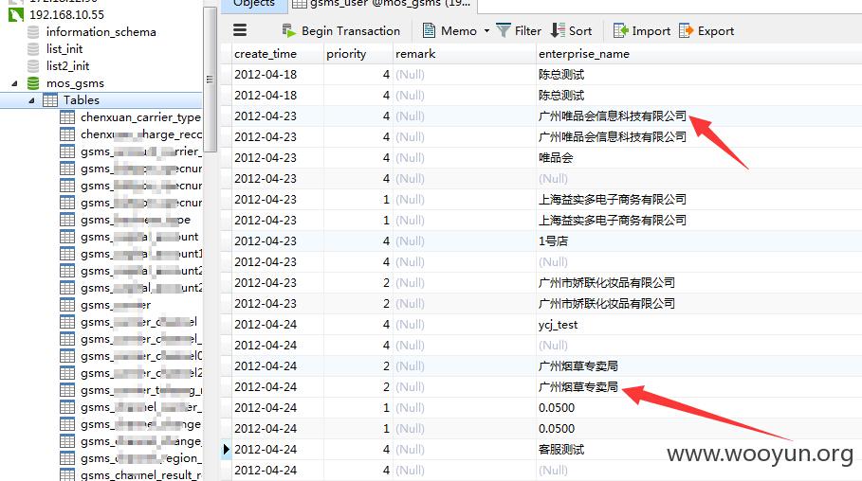The width and height of the screenshot is (862, 481).
Task: Collapse the mos_gsms database node
Action: coord(14,84)
